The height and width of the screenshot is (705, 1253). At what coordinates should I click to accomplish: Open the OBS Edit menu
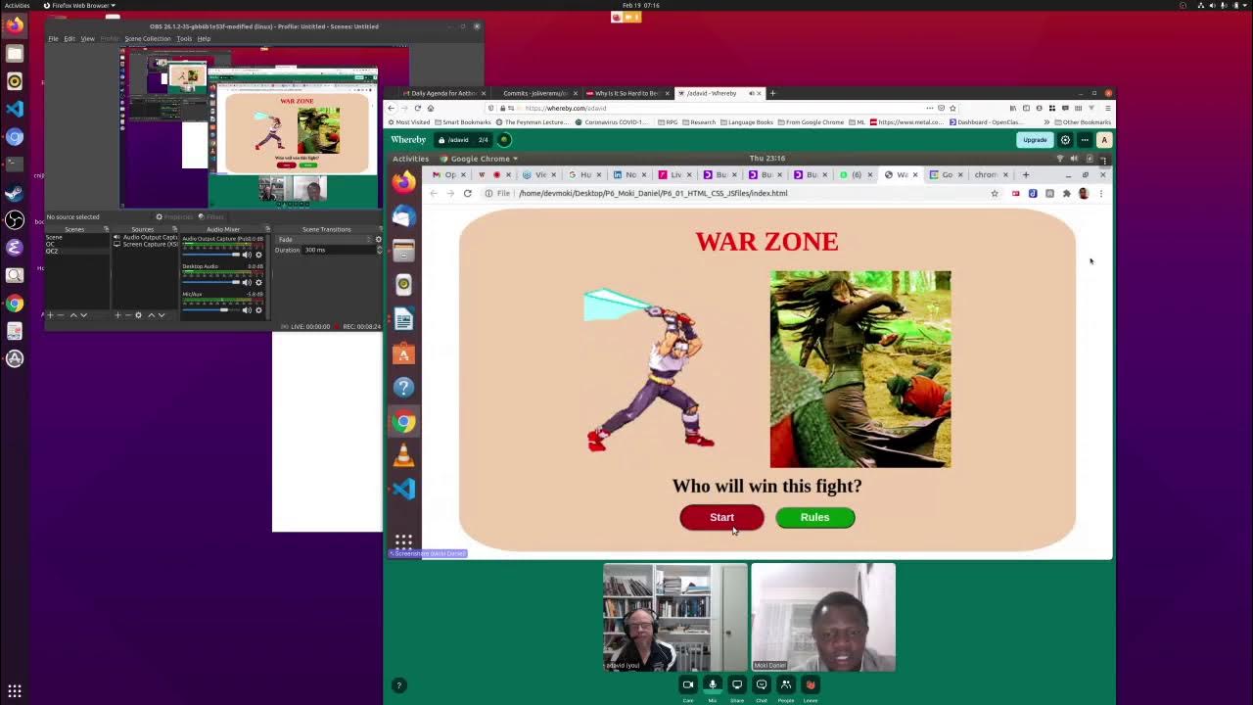(x=70, y=38)
